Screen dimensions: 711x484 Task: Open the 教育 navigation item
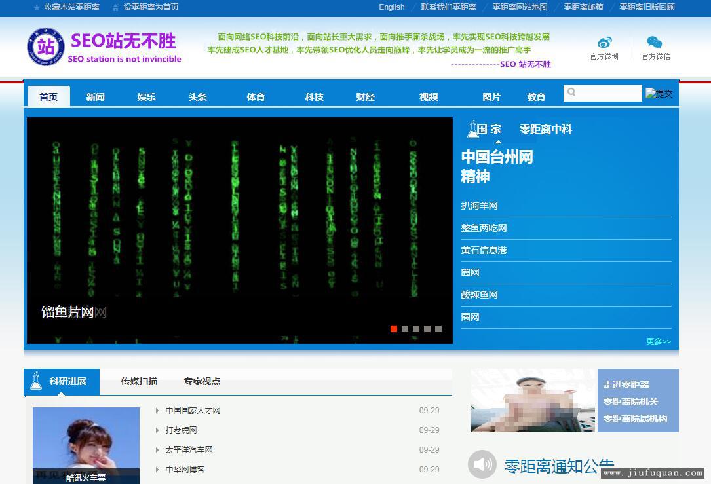(536, 97)
